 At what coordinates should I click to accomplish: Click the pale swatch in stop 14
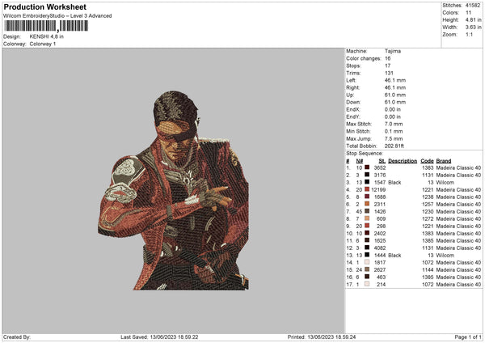pos(367,262)
